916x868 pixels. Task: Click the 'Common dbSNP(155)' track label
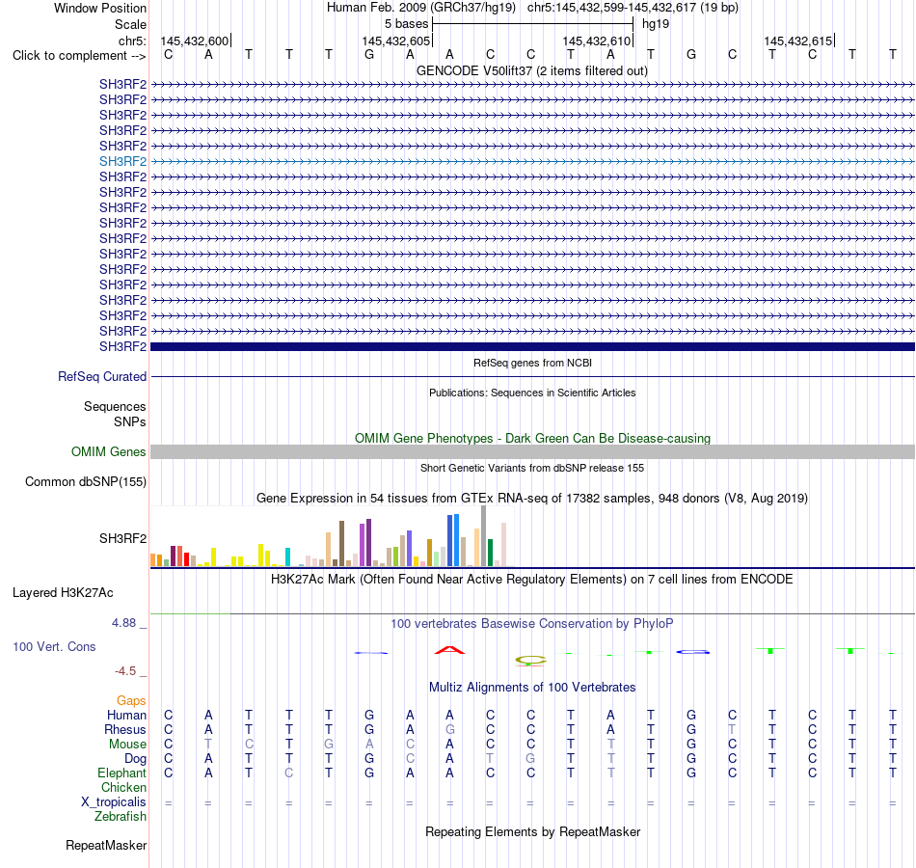tap(86, 481)
